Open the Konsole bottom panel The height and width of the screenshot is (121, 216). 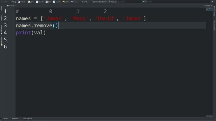coord(4,119)
